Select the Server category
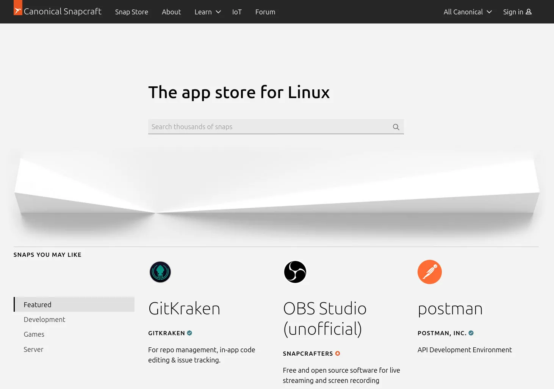 tap(33, 349)
